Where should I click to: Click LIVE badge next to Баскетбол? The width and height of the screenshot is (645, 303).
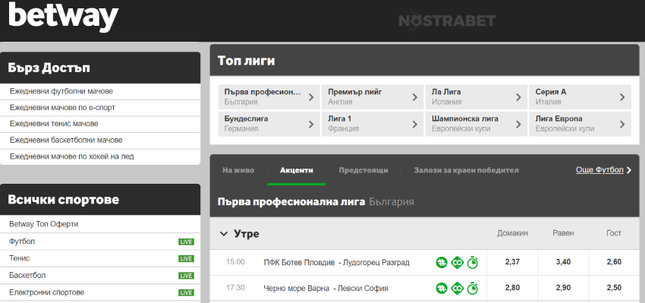pyautogui.click(x=186, y=276)
